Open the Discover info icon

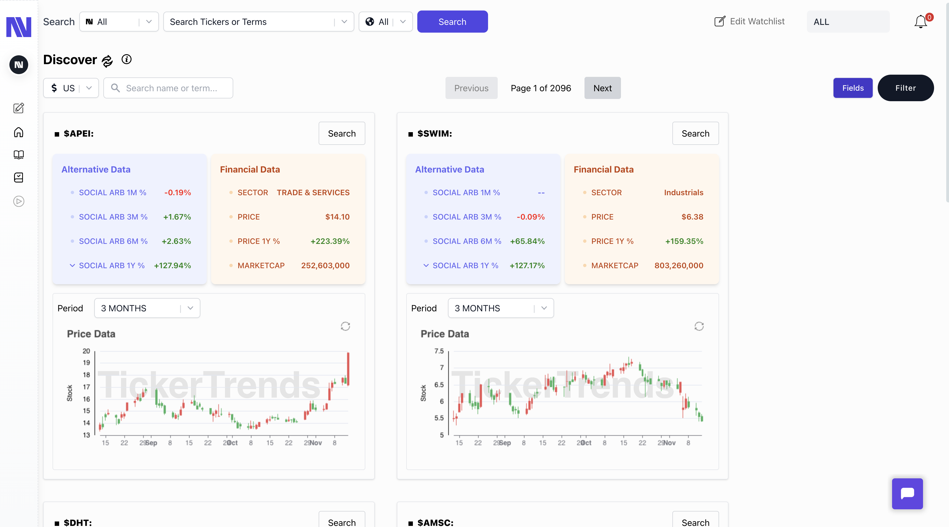tap(126, 59)
